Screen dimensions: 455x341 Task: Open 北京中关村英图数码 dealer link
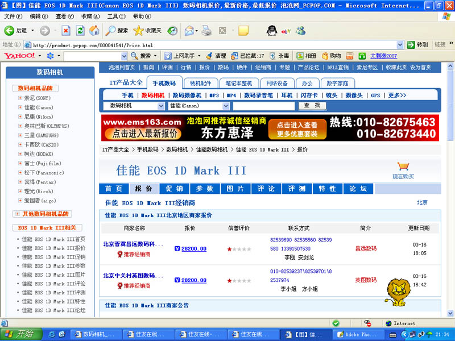tap(133, 276)
